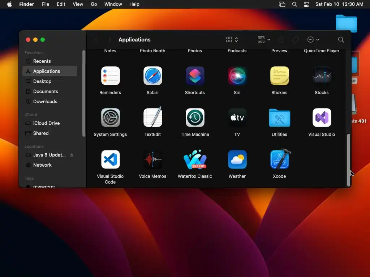Click the Notes app label

click(x=110, y=50)
